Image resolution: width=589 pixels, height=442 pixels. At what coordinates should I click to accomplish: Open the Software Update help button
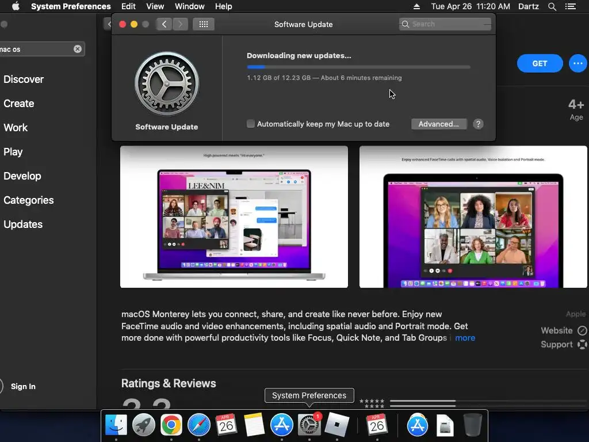coord(478,124)
